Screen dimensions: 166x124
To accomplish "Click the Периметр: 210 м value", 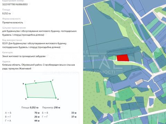I will tap(51, 107).
